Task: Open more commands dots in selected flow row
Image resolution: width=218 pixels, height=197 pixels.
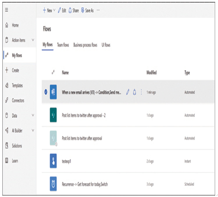Action: point(141,92)
